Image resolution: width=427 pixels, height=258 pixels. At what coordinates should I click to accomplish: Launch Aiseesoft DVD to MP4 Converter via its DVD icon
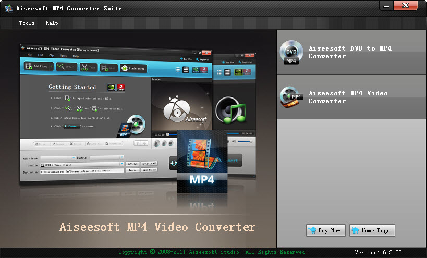(291, 52)
